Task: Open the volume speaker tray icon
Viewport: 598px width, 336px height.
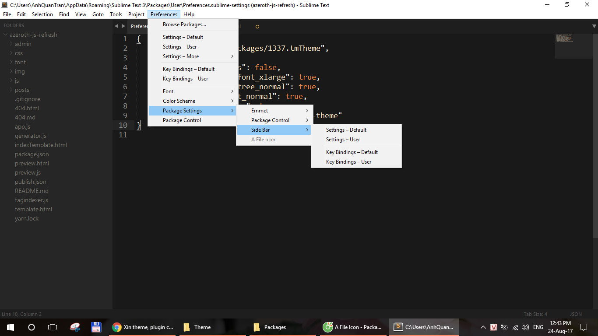Action: coord(525,327)
